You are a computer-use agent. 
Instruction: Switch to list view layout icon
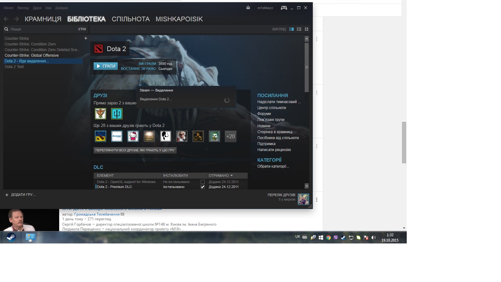coord(299,29)
